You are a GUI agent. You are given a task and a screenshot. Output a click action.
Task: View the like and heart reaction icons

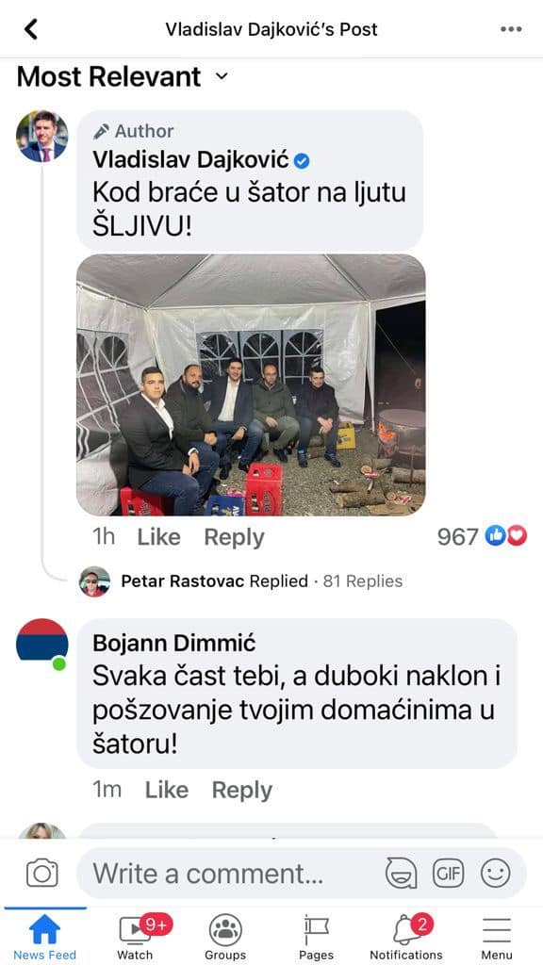pos(506,536)
